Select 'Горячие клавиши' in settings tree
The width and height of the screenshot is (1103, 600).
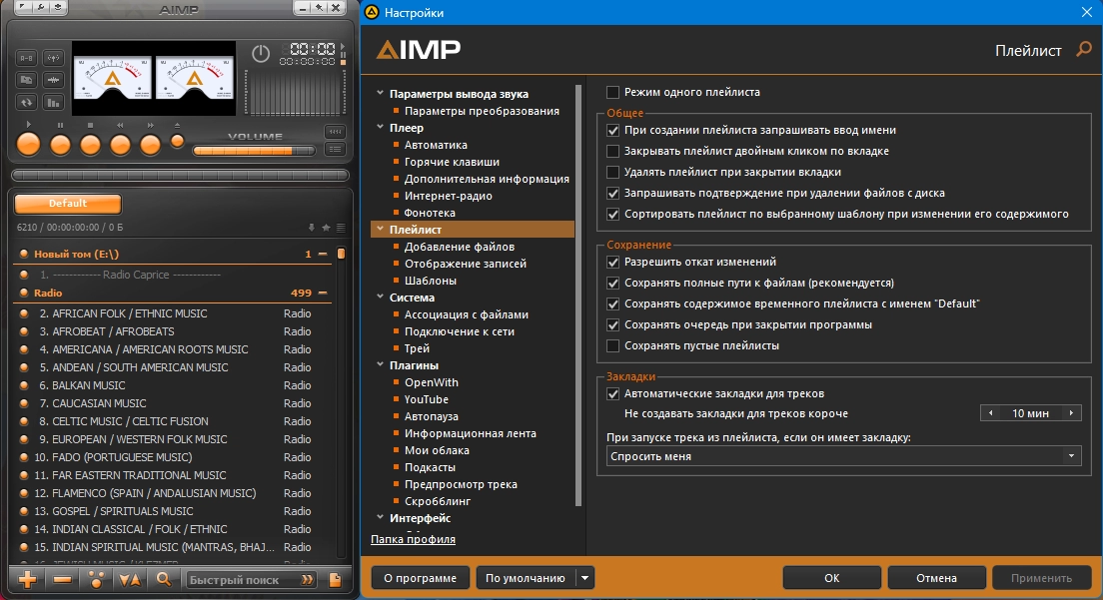coord(452,162)
